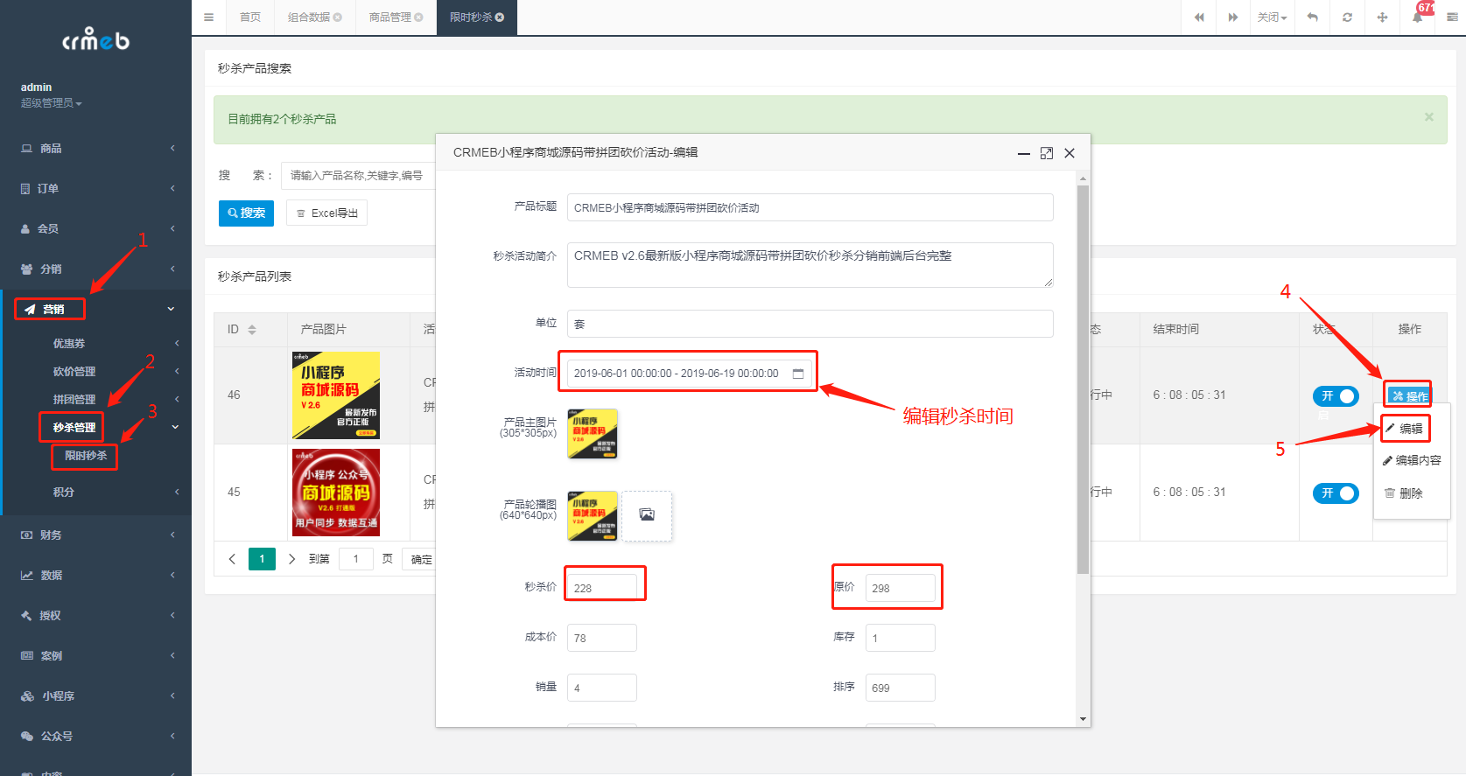Open the 积分 submenu item

click(x=98, y=493)
